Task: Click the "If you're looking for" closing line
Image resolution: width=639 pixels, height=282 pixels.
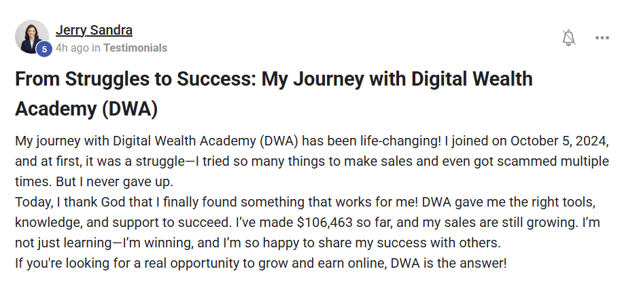Action: pos(71,264)
